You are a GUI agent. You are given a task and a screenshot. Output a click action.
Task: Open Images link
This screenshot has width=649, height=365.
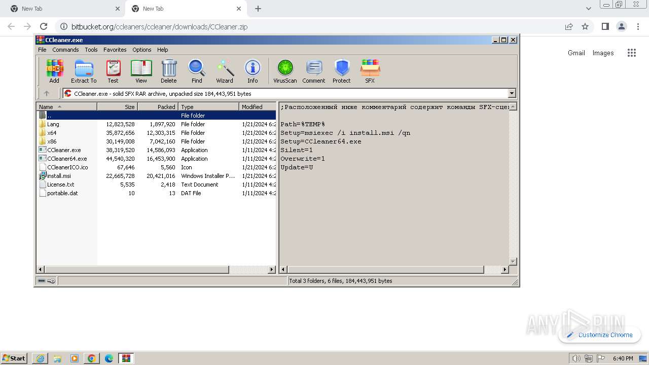603,53
